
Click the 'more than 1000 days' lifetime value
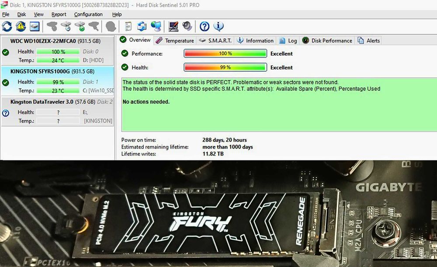[228, 147]
